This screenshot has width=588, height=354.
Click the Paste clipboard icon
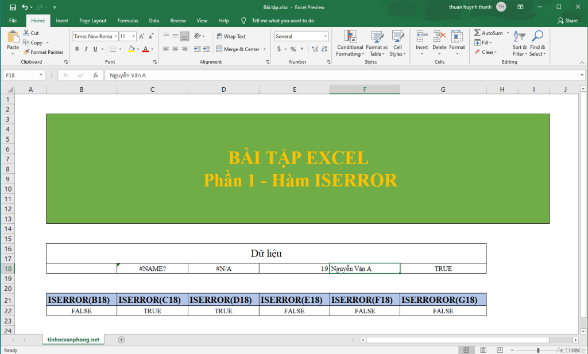(13, 37)
